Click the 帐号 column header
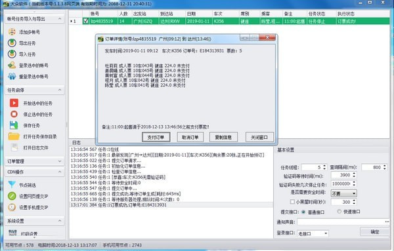The height and width of the screenshot is (251, 394). coord(104,14)
